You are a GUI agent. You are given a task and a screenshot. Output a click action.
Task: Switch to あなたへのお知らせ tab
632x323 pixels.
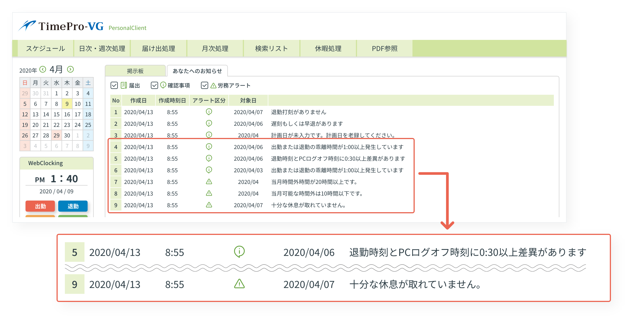point(197,71)
